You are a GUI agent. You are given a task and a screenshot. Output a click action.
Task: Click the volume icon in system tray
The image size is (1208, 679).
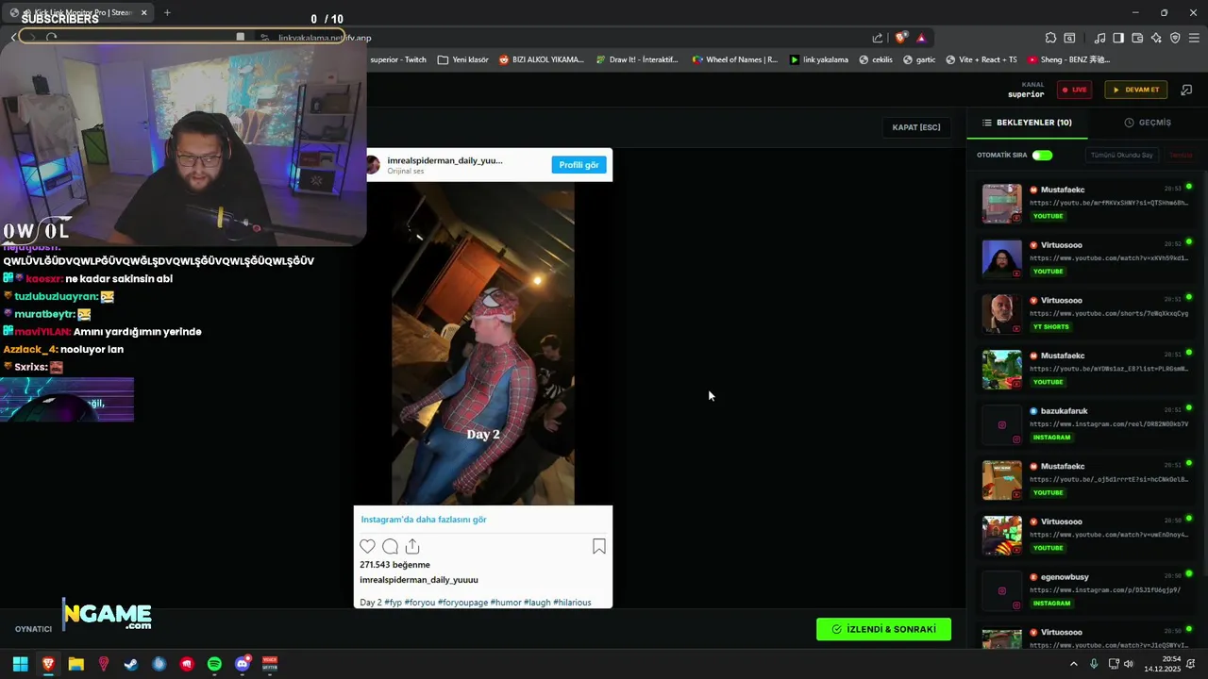[x=1130, y=664]
